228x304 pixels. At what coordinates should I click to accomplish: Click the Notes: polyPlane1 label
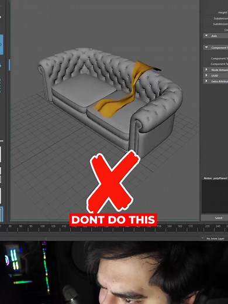215,178
